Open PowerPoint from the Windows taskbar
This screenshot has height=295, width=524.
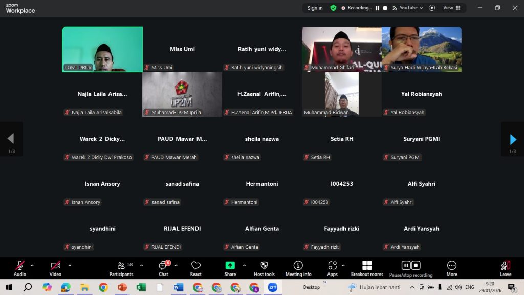(122, 287)
